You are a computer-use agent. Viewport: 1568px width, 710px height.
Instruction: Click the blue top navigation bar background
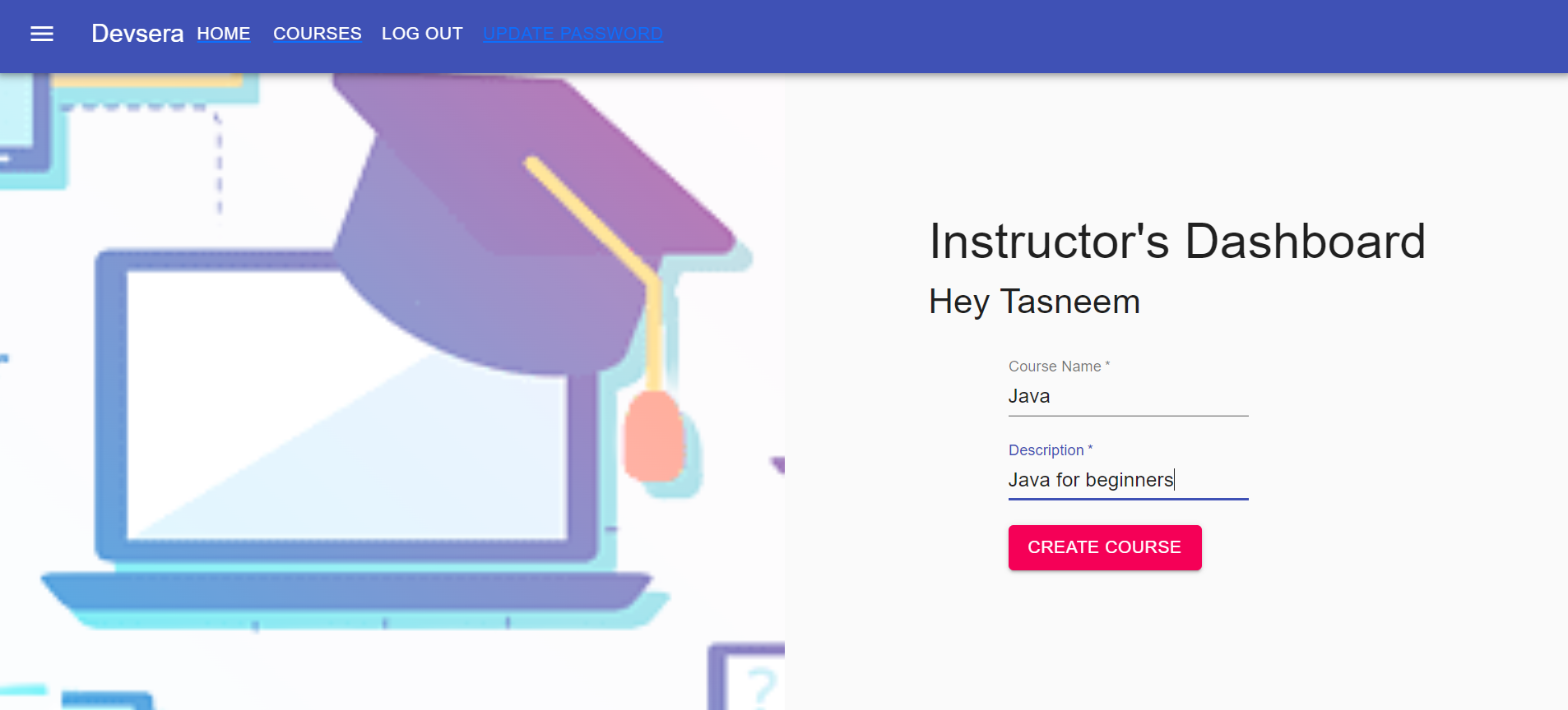1111,36
